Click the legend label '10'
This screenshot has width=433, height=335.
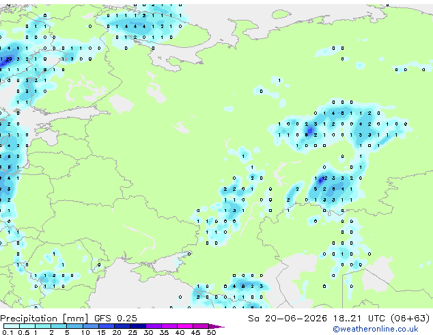click(x=85, y=332)
